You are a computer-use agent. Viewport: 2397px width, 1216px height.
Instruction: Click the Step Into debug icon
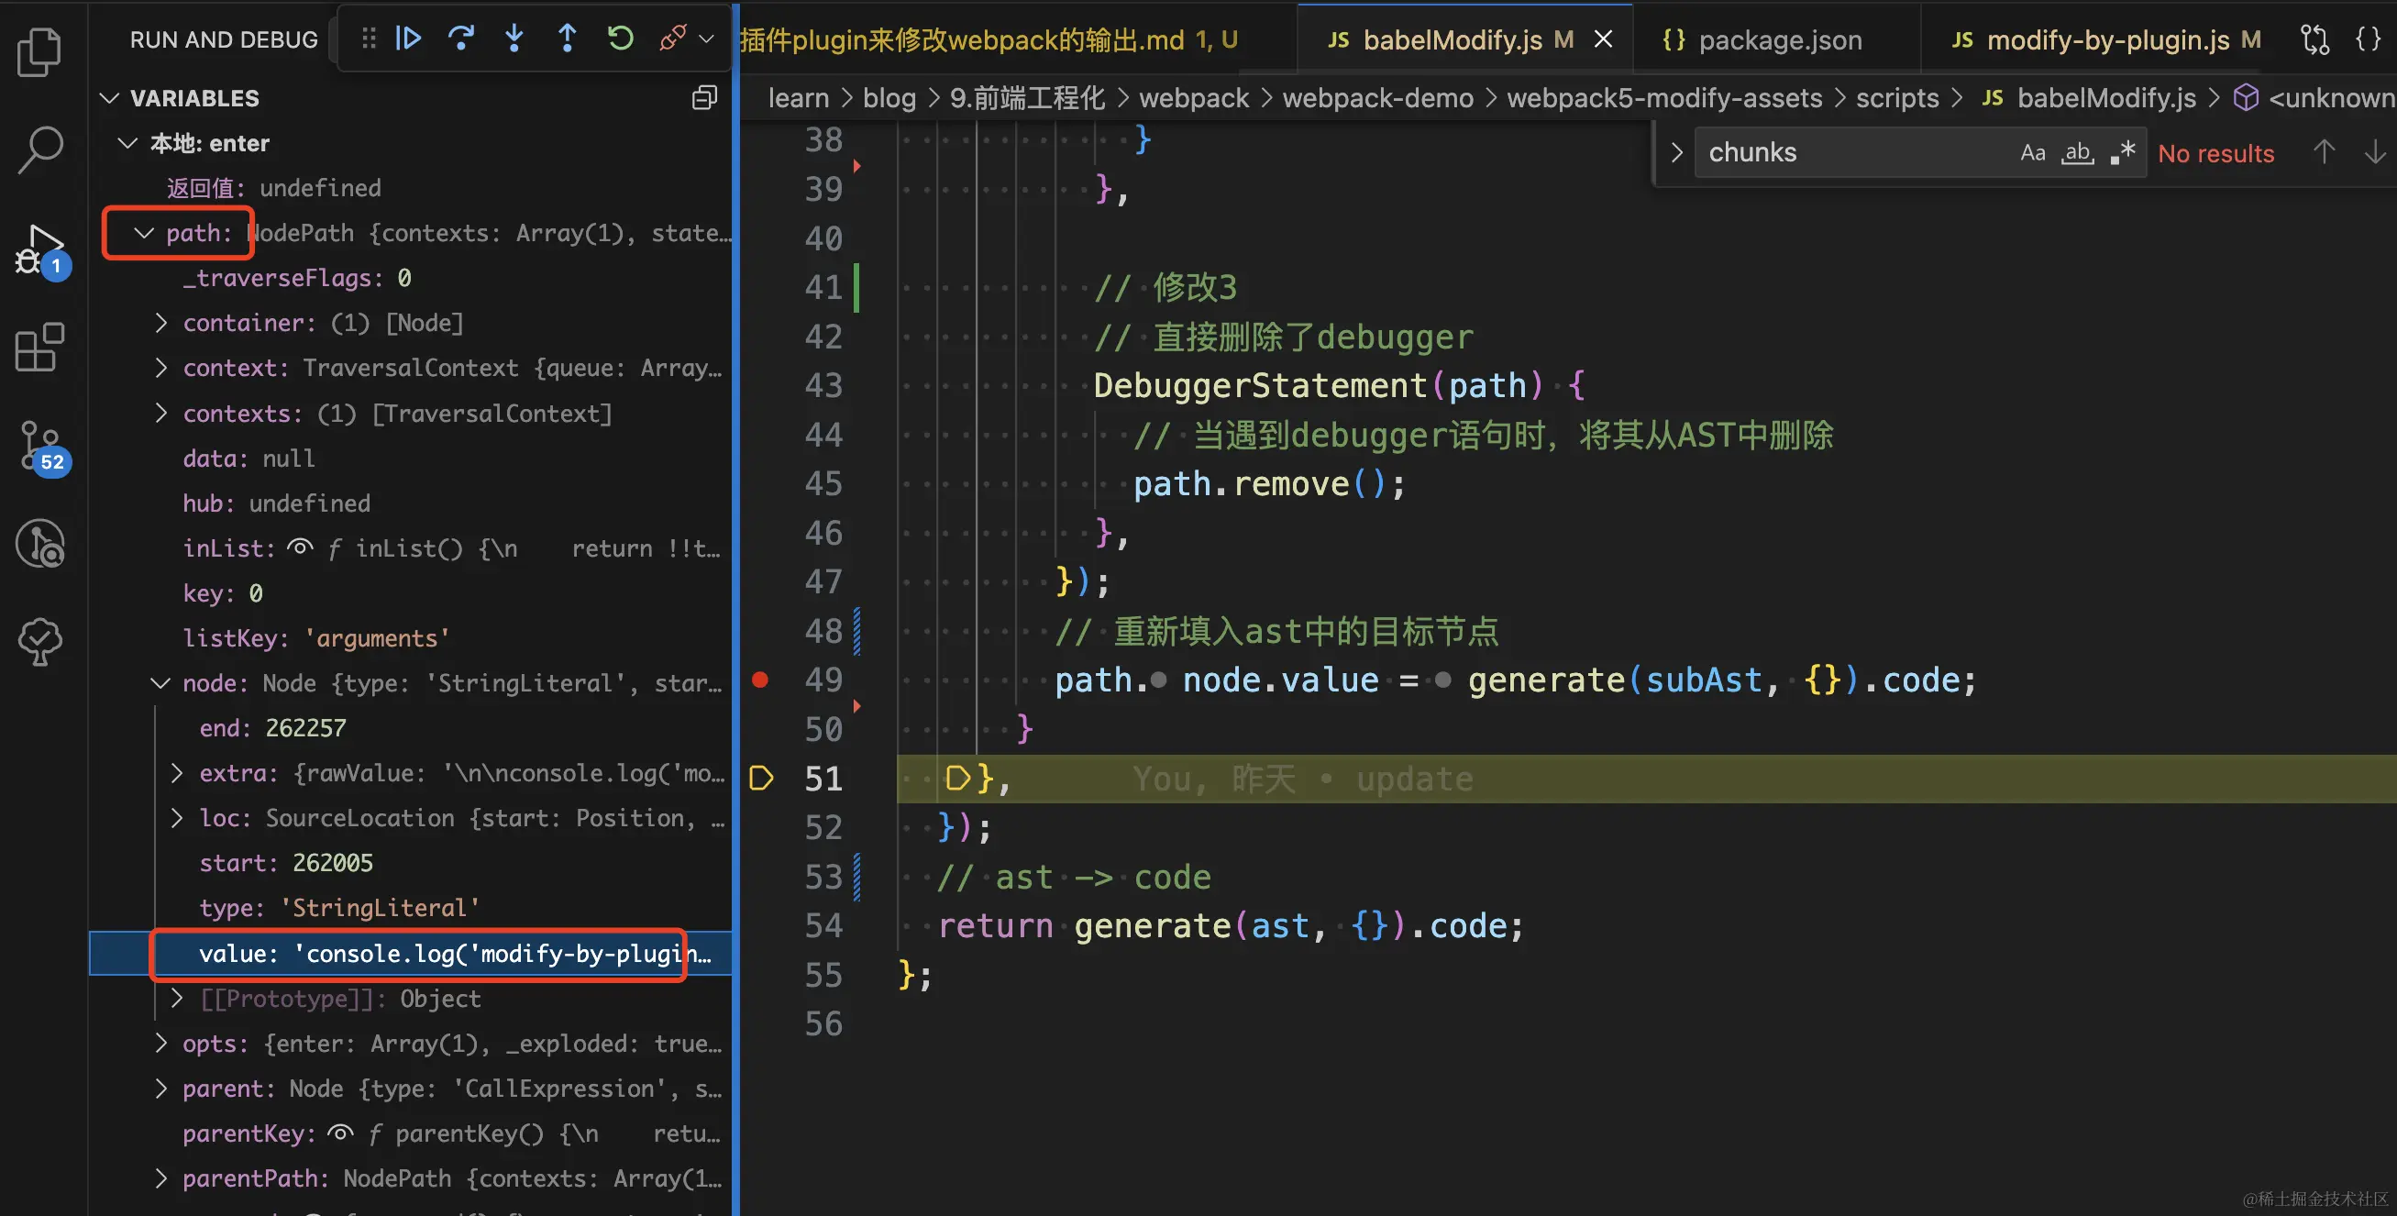514,39
